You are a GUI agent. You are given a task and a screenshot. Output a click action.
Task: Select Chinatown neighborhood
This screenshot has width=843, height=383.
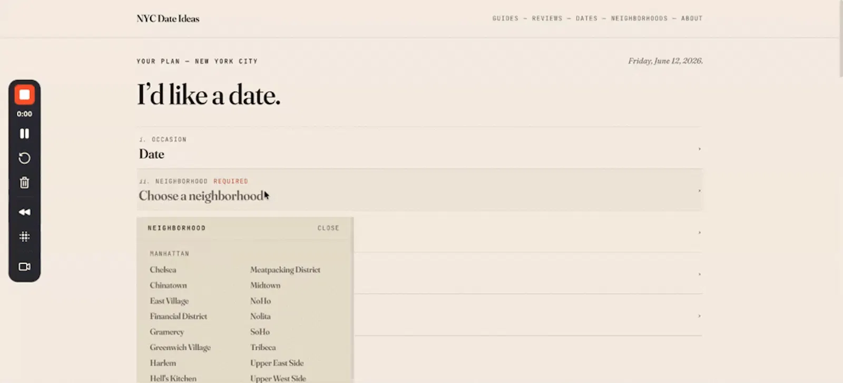tap(168, 285)
